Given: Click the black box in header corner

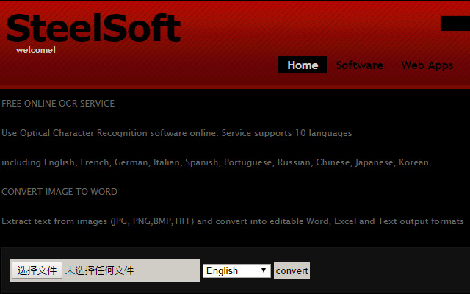Looking at the screenshot, I should [x=455, y=24].
